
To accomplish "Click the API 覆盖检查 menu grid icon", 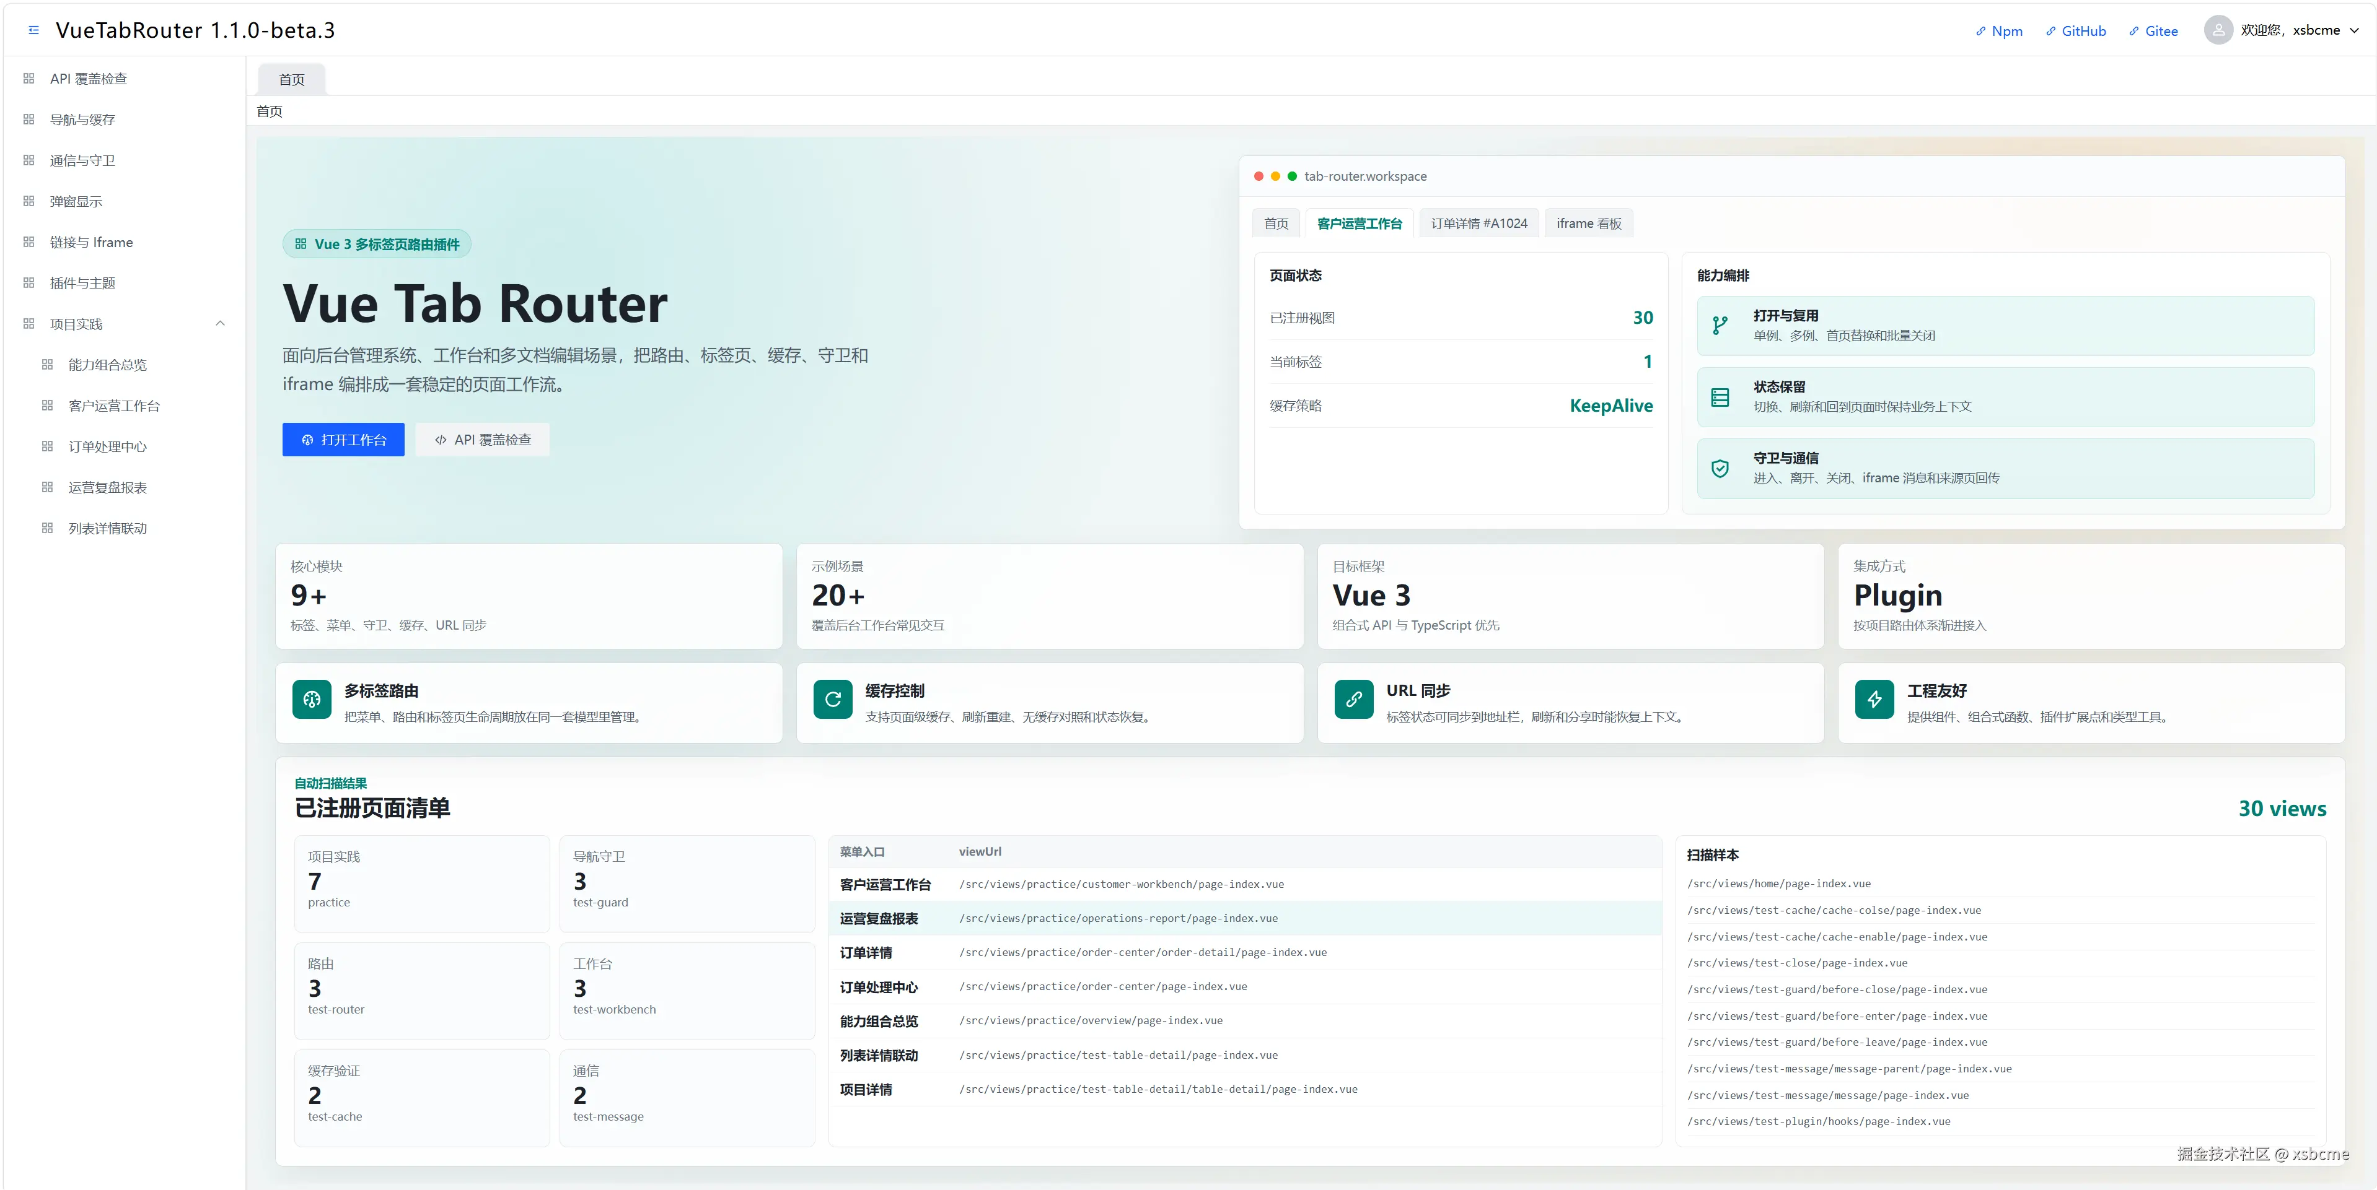I will (29, 79).
